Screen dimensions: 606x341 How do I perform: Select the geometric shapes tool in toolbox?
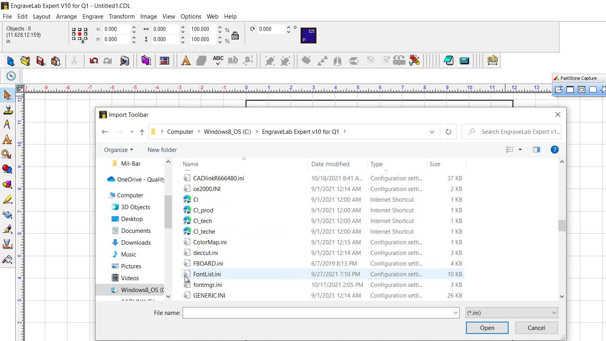pyautogui.click(x=7, y=185)
